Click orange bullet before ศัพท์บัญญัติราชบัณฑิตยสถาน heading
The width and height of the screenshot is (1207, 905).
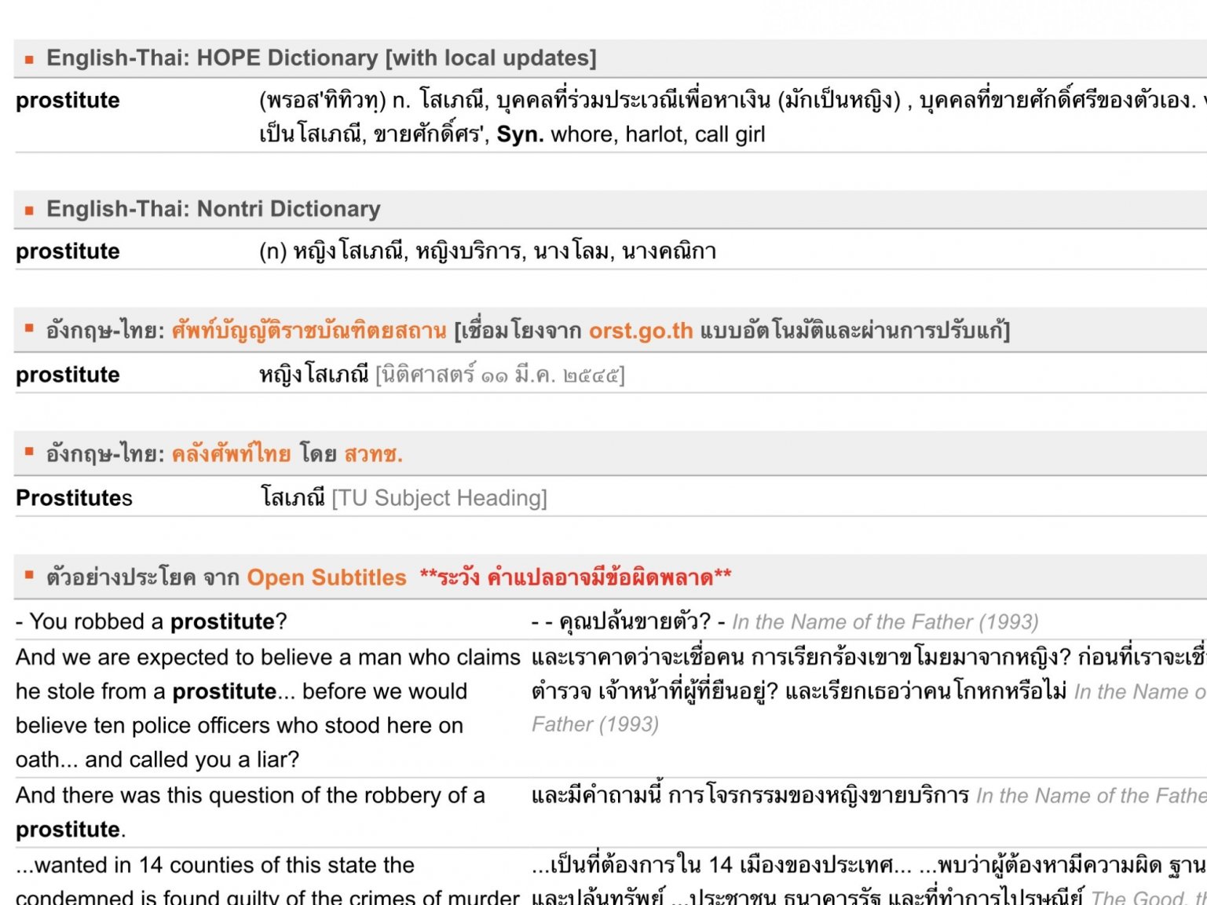click(29, 328)
